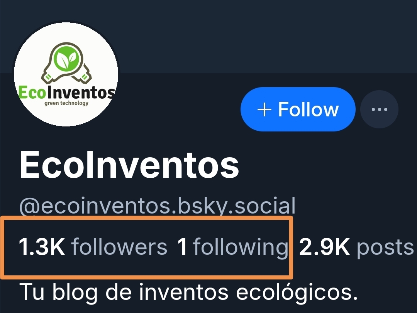Open the three-dots more options menu
417x313 pixels.
[379, 109]
